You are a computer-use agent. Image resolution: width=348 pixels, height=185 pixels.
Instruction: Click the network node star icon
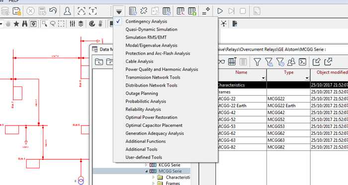(224, 23)
